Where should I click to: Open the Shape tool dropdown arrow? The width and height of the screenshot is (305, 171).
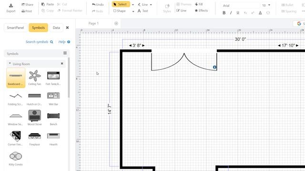[133, 11]
